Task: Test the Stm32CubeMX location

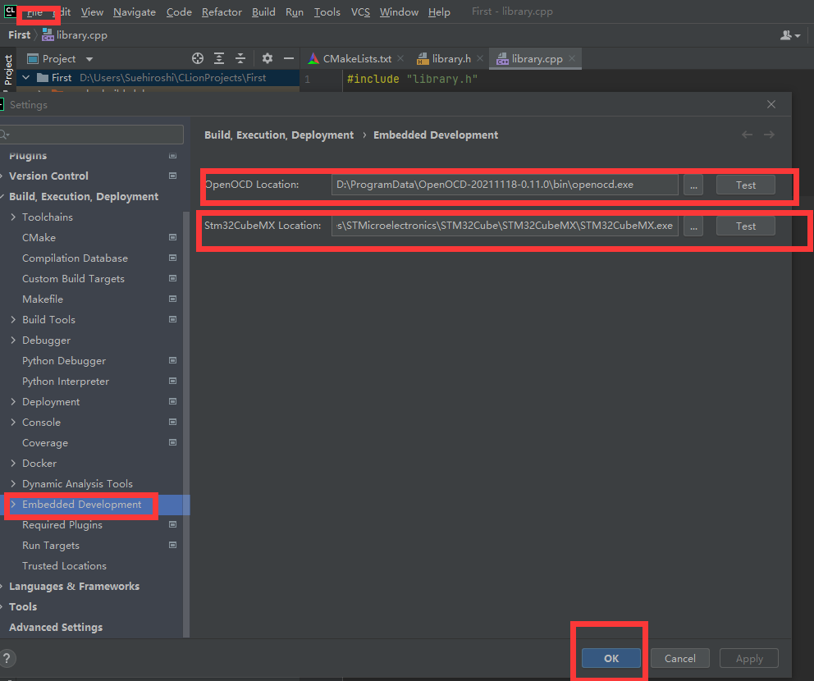Action: tap(745, 226)
